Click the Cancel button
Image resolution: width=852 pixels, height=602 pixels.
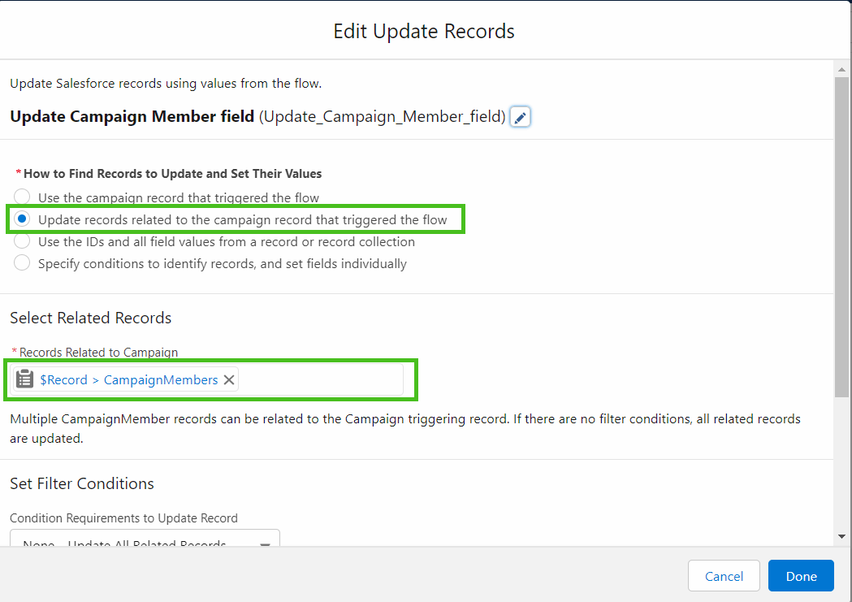point(724,575)
